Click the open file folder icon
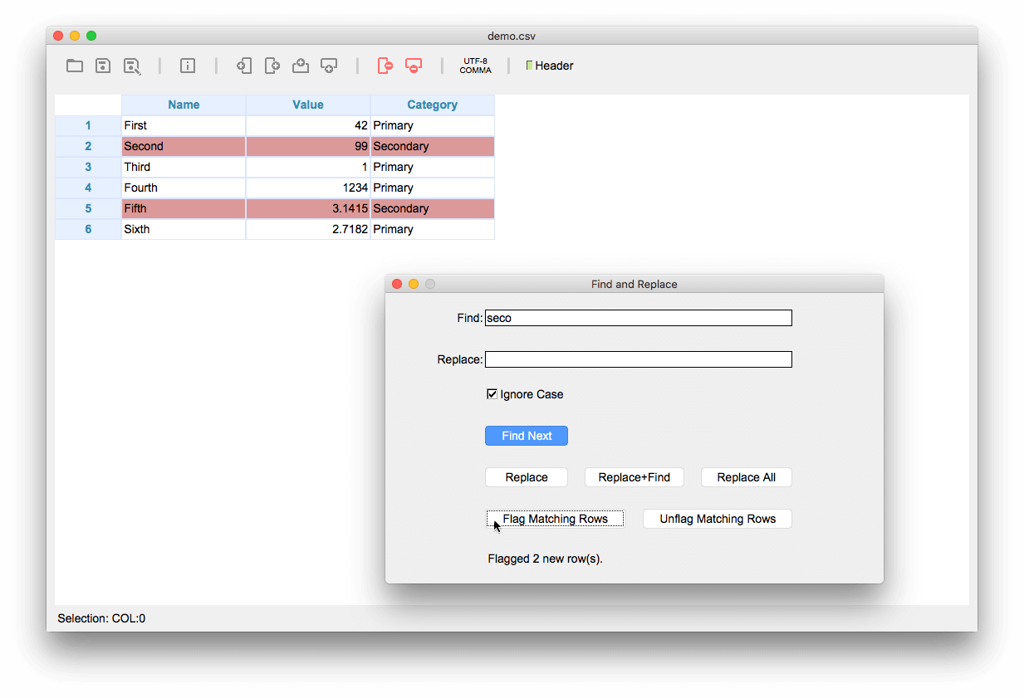Screen dimensions: 1024x698 tap(75, 66)
